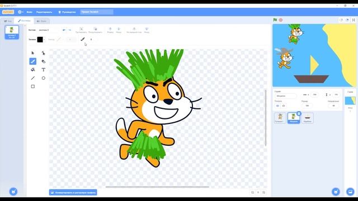Click the Scratch logo
Image resolution: width=358 pixels, height=201 pixels.
pos(8,12)
